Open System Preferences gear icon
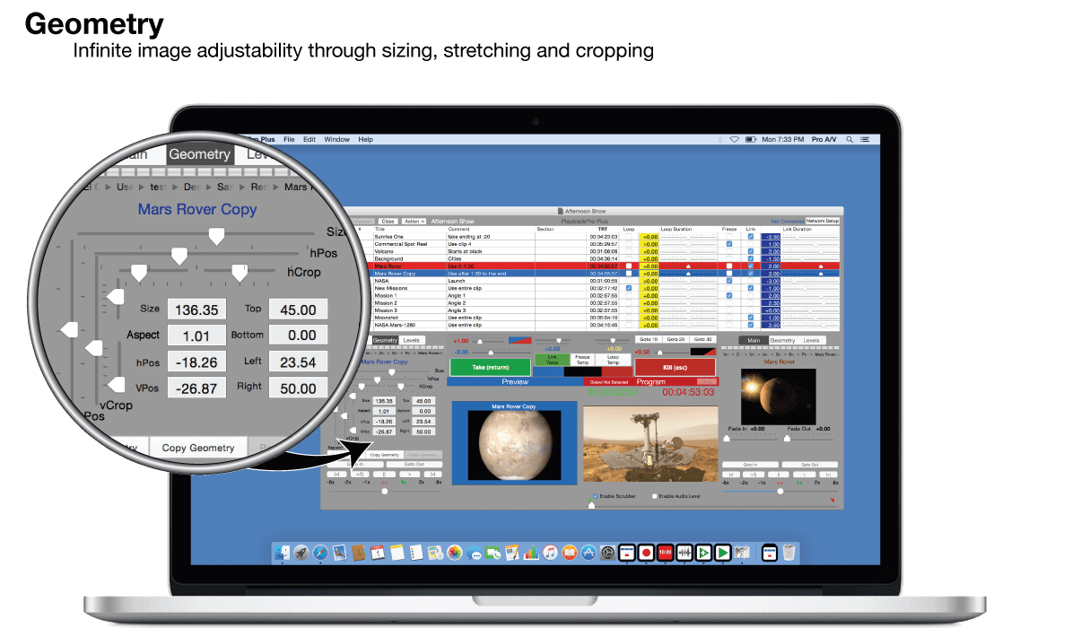 608,552
